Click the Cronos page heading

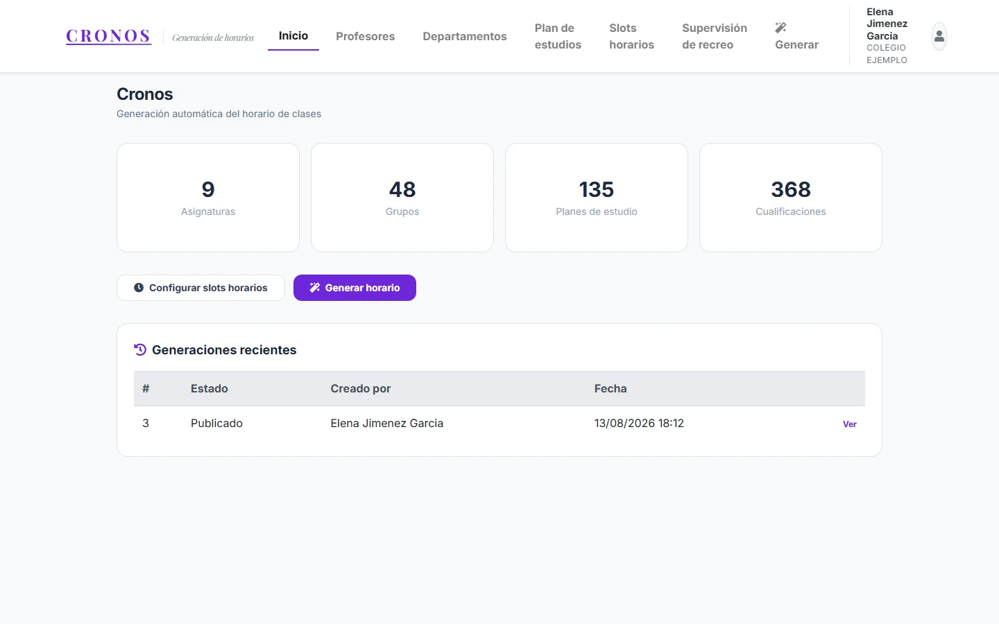point(145,94)
